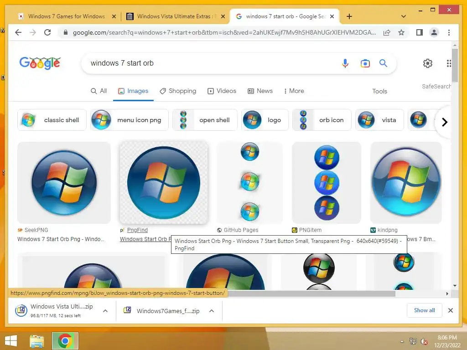View site info via the padlock icon
The image size is (467, 350).
tap(66, 32)
